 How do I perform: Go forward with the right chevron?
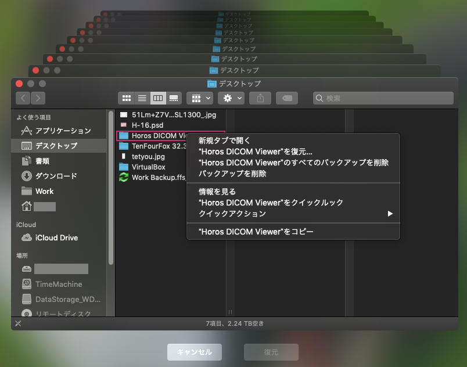38,98
